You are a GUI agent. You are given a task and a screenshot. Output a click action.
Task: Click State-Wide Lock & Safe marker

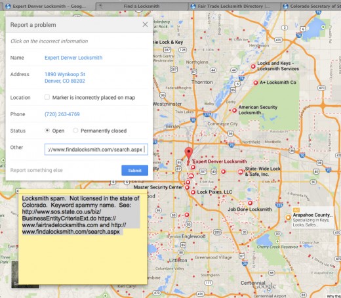point(241,172)
